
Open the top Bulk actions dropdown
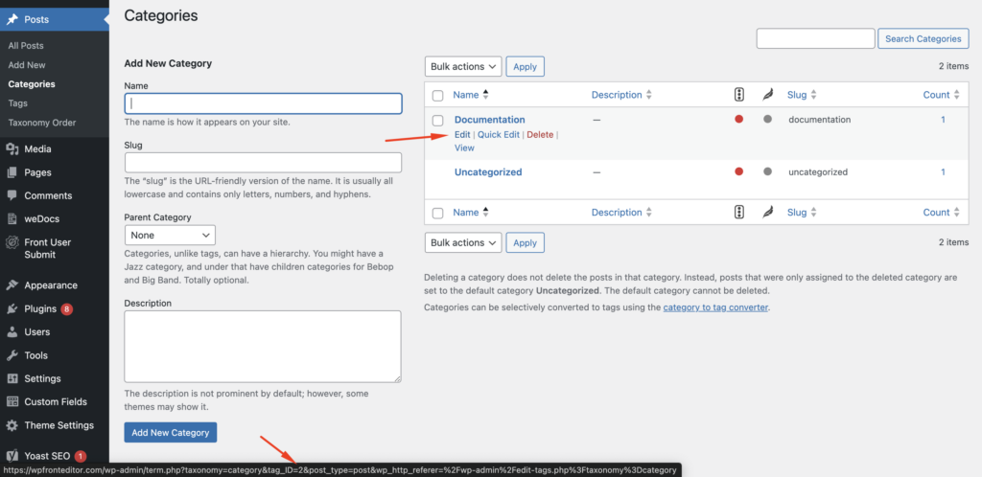(x=462, y=66)
